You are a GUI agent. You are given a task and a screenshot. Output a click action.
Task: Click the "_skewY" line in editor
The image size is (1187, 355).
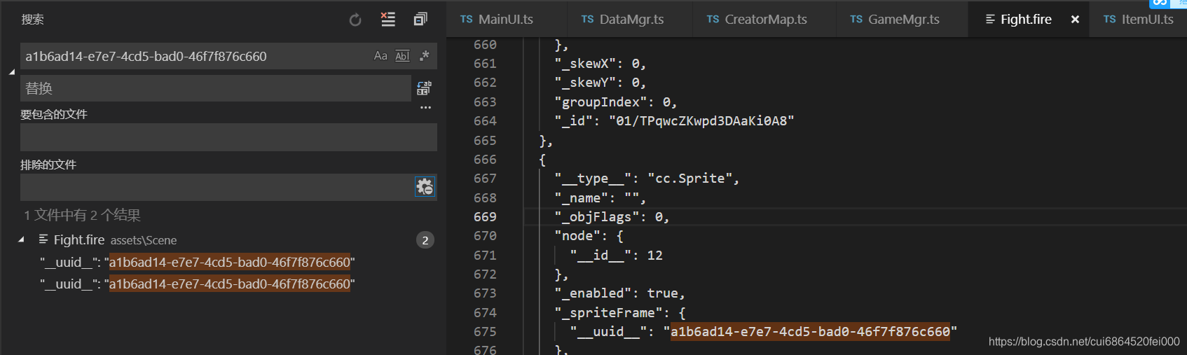click(x=601, y=83)
